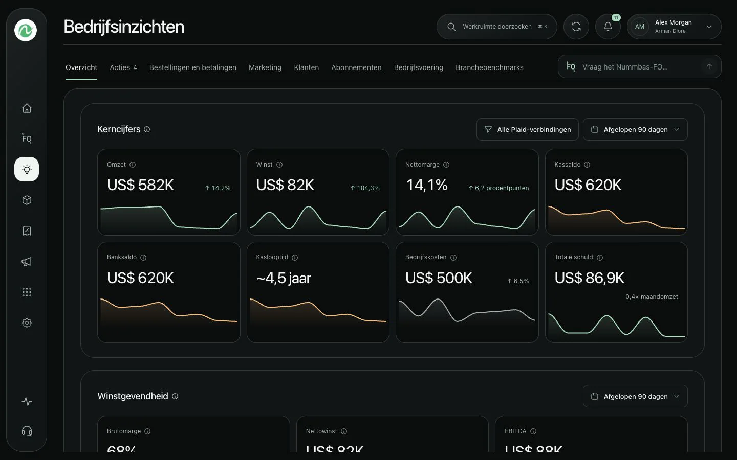Click the info icon next to Kassaldo

587,165
